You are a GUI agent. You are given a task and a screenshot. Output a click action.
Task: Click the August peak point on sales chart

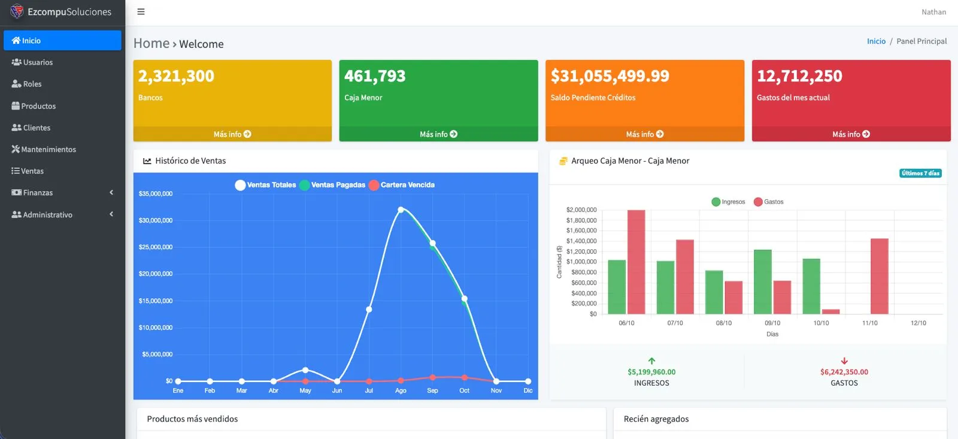click(401, 210)
